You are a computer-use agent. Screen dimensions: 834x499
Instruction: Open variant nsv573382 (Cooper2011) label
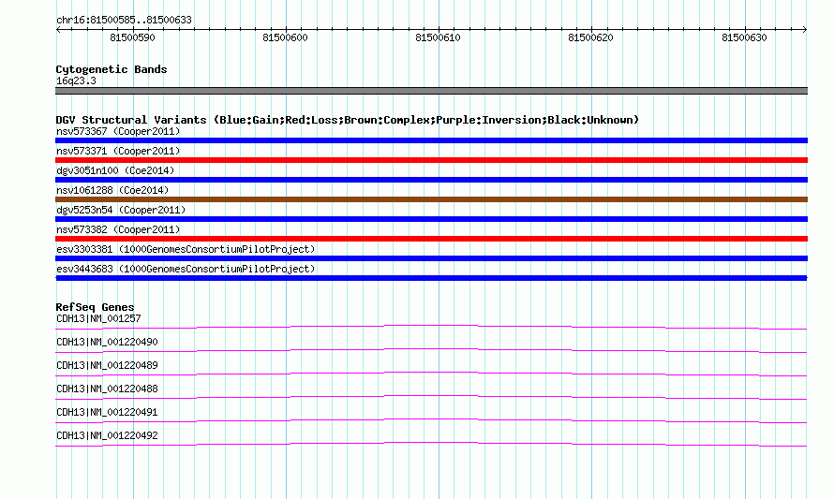tap(118, 229)
